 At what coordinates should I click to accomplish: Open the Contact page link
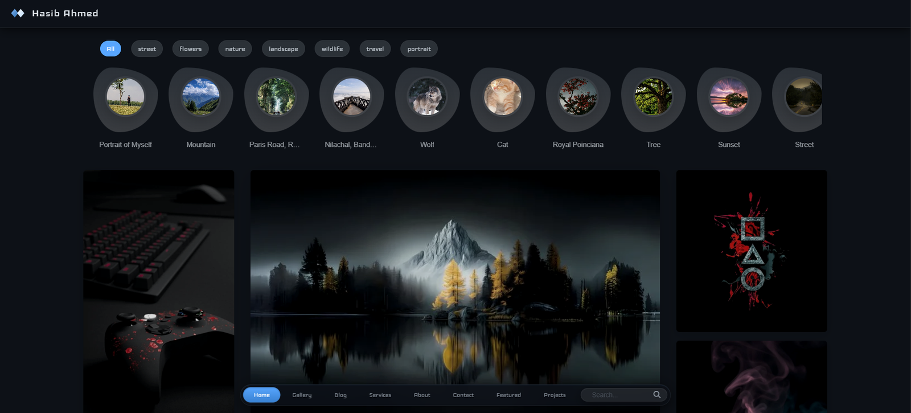[463, 395]
